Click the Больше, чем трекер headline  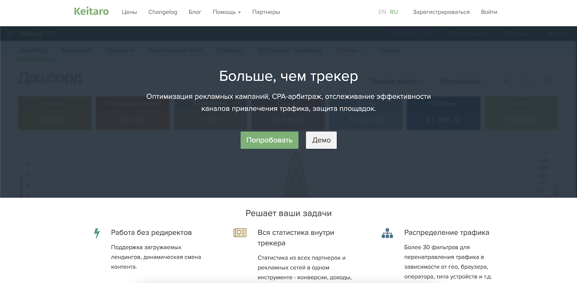(x=288, y=76)
